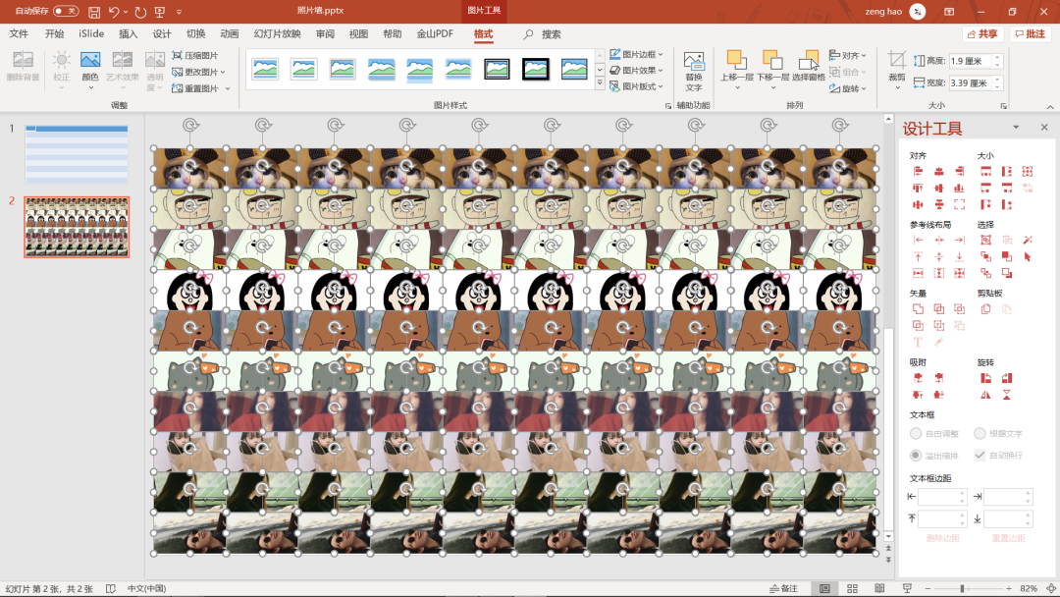
Task: Close the 设计工具 panel
Action: coord(1044,127)
